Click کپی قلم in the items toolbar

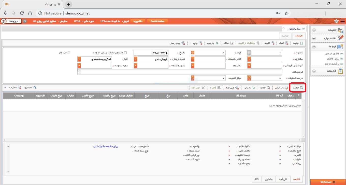232,88
